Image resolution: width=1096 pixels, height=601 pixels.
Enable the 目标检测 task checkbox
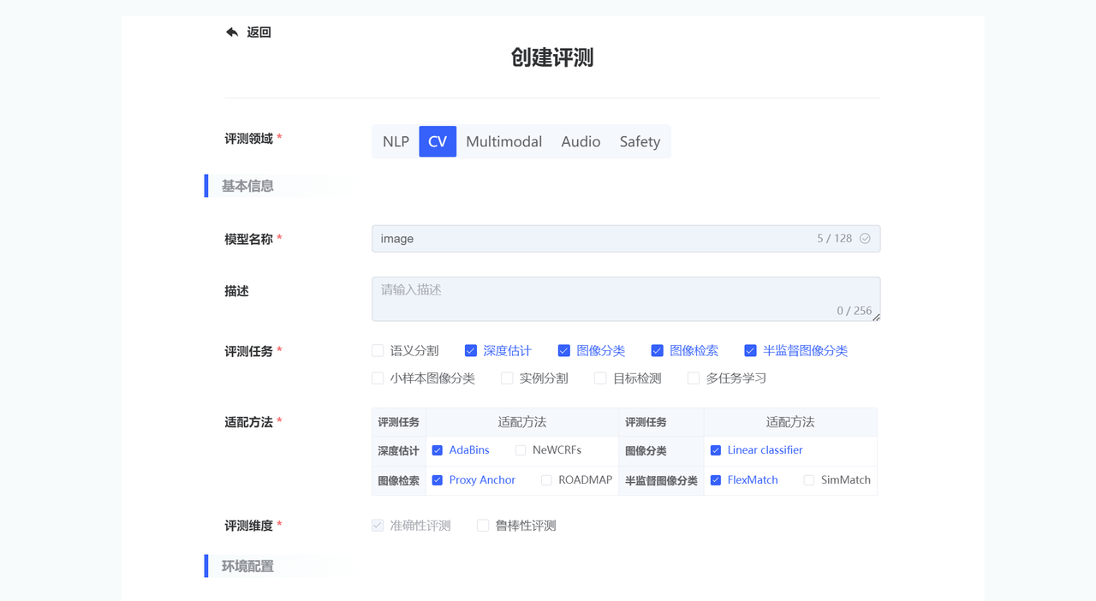pos(600,378)
